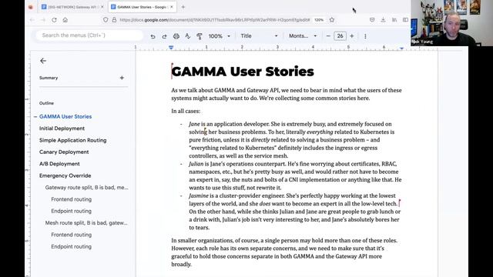Click the GAMMA User Stories document title

pyautogui.click(x=243, y=72)
